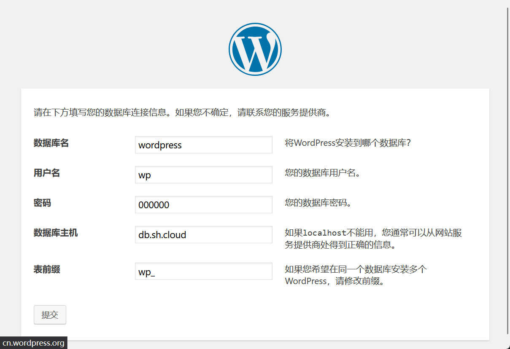Click the 表前缀 label
The width and height of the screenshot is (510, 349).
47,269
